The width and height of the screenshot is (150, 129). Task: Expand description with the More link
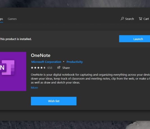coord(34,88)
